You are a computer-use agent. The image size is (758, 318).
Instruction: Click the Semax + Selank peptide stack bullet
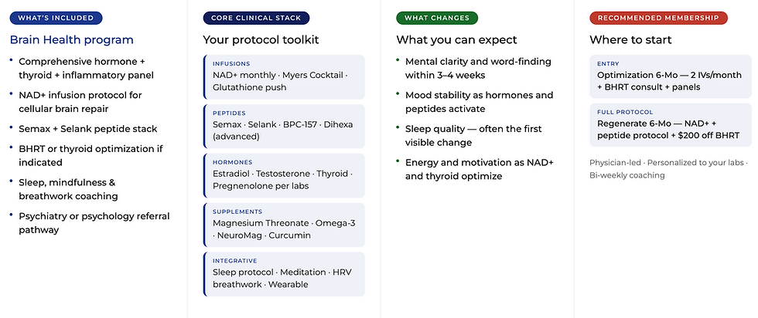(x=87, y=129)
